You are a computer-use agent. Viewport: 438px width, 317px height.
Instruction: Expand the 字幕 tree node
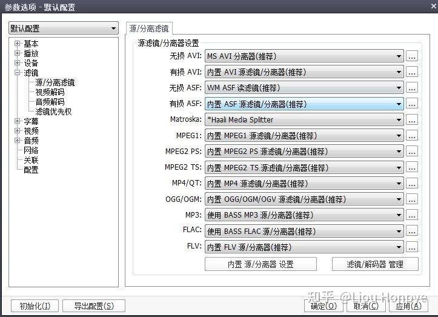[x=18, y=121]
